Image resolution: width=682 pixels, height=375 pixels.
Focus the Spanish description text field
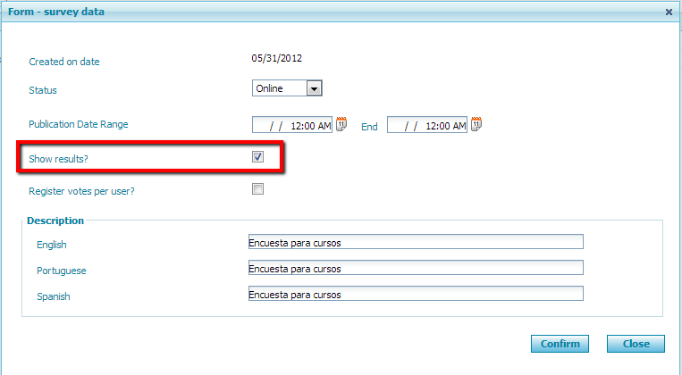point(415,294)
